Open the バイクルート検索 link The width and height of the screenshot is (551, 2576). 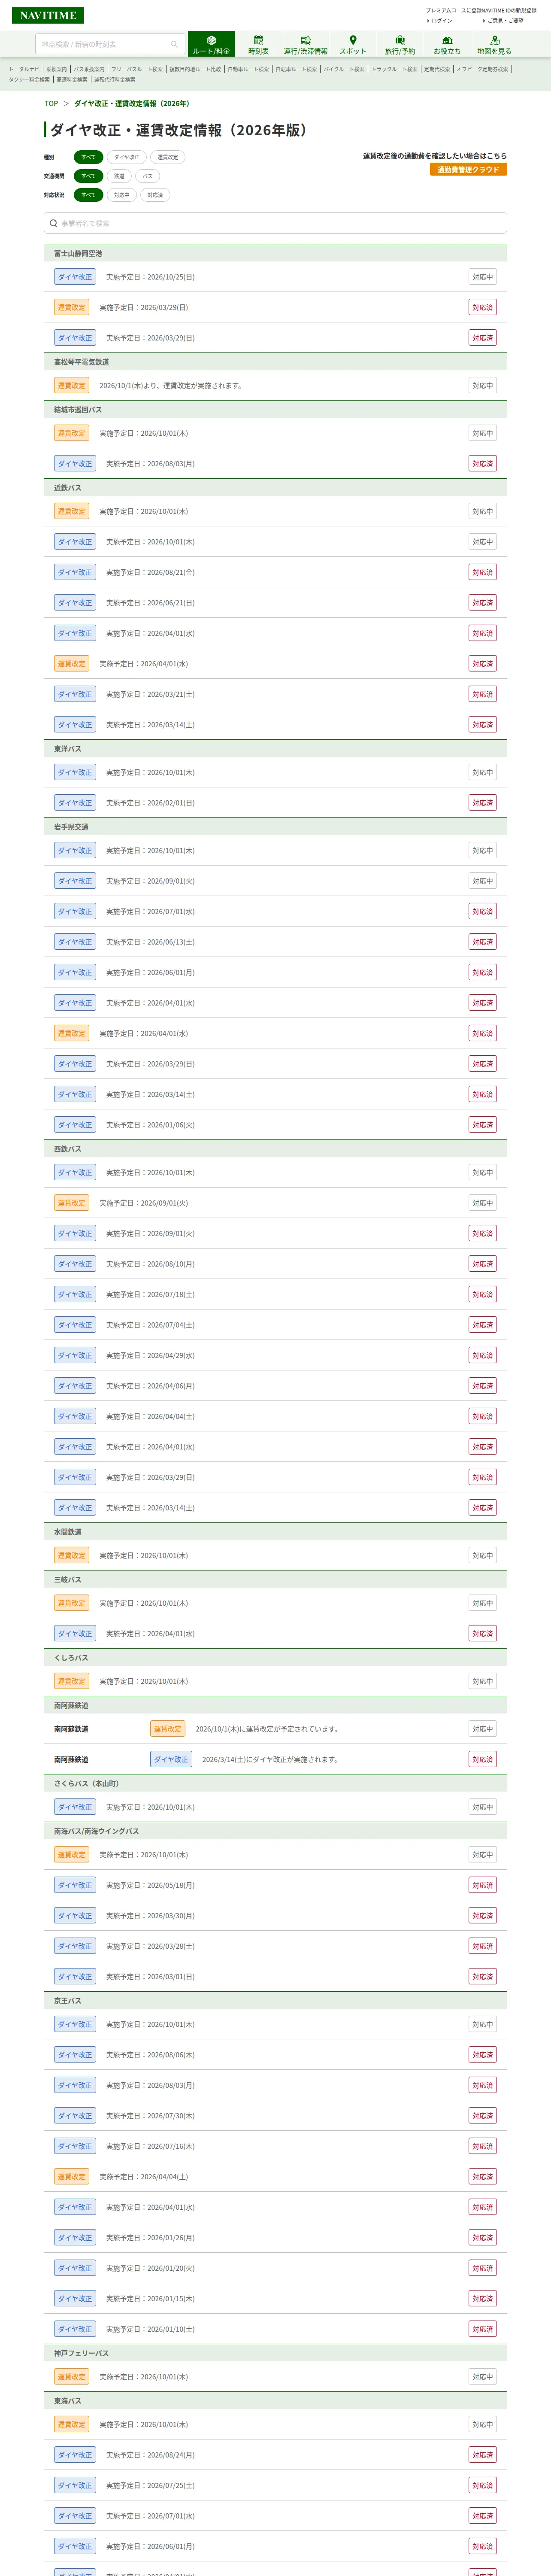tap(344, 69)
